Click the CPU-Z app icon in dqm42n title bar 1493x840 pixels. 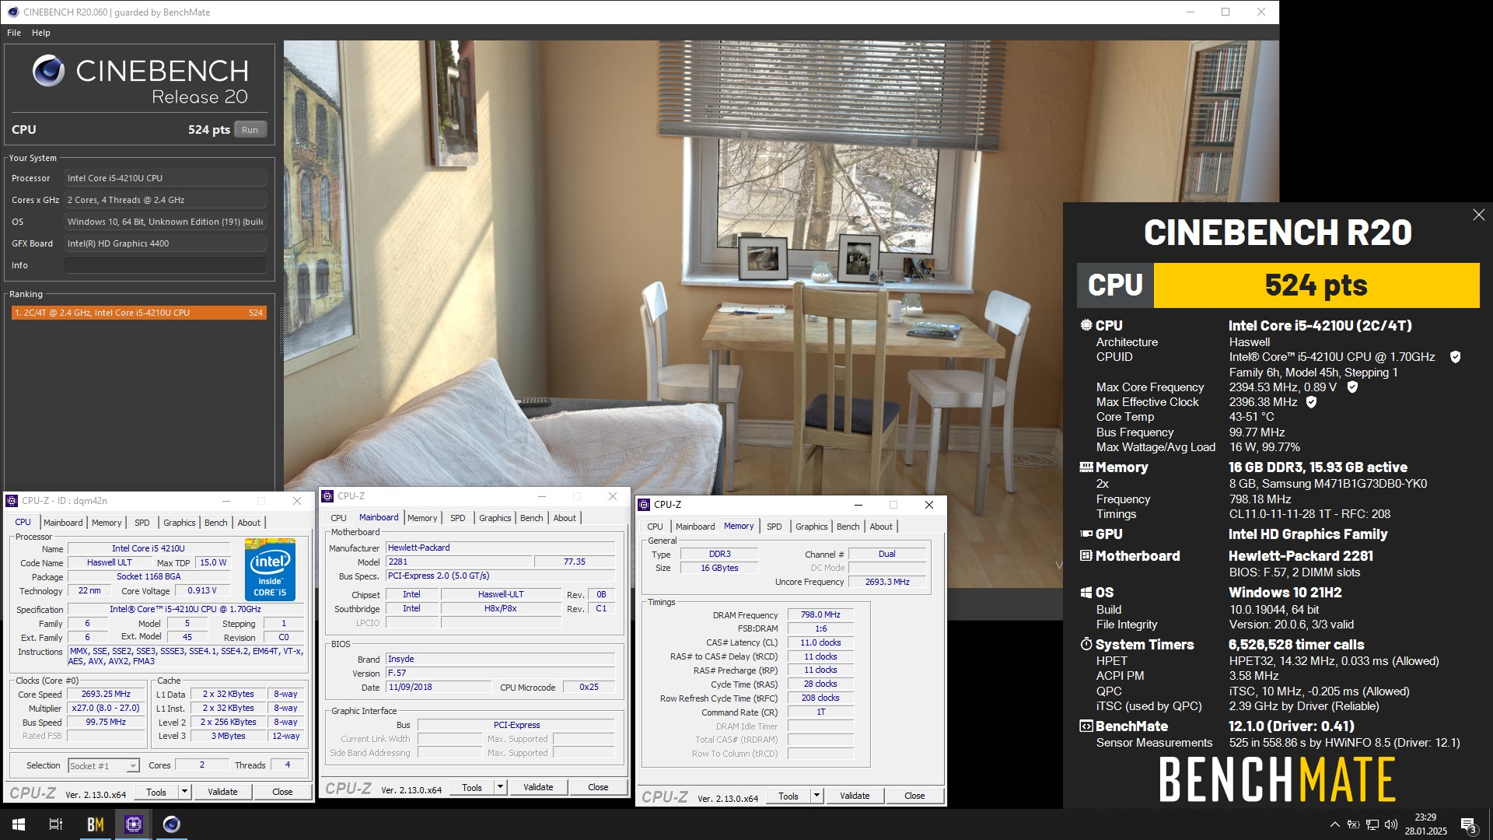12,501
